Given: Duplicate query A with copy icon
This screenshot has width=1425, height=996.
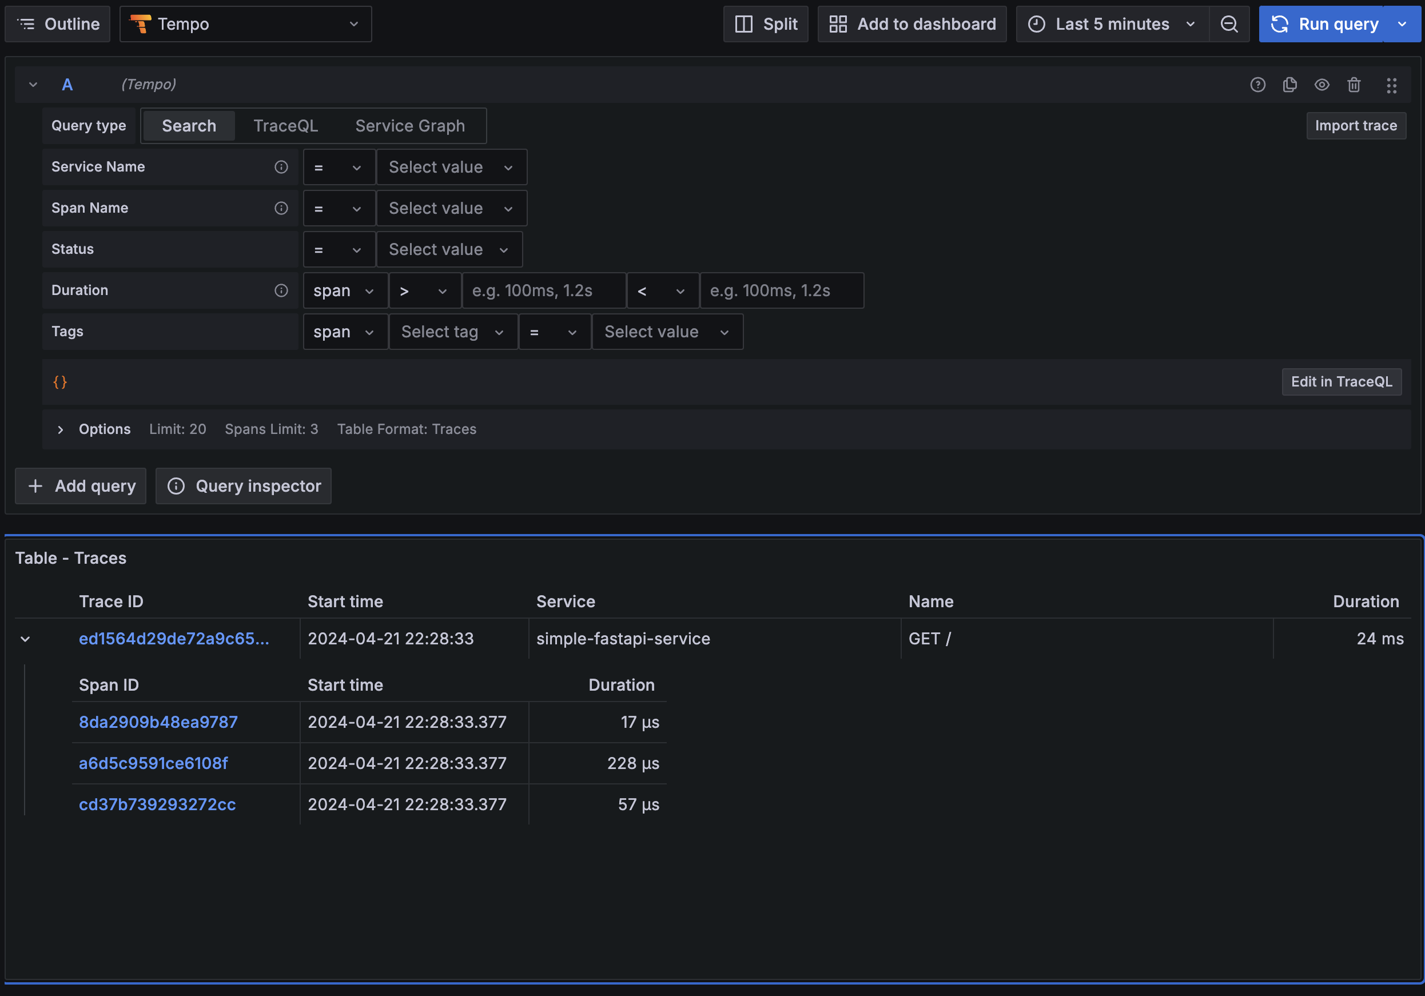Looking at the screenshot, I should coord(1289,85).
